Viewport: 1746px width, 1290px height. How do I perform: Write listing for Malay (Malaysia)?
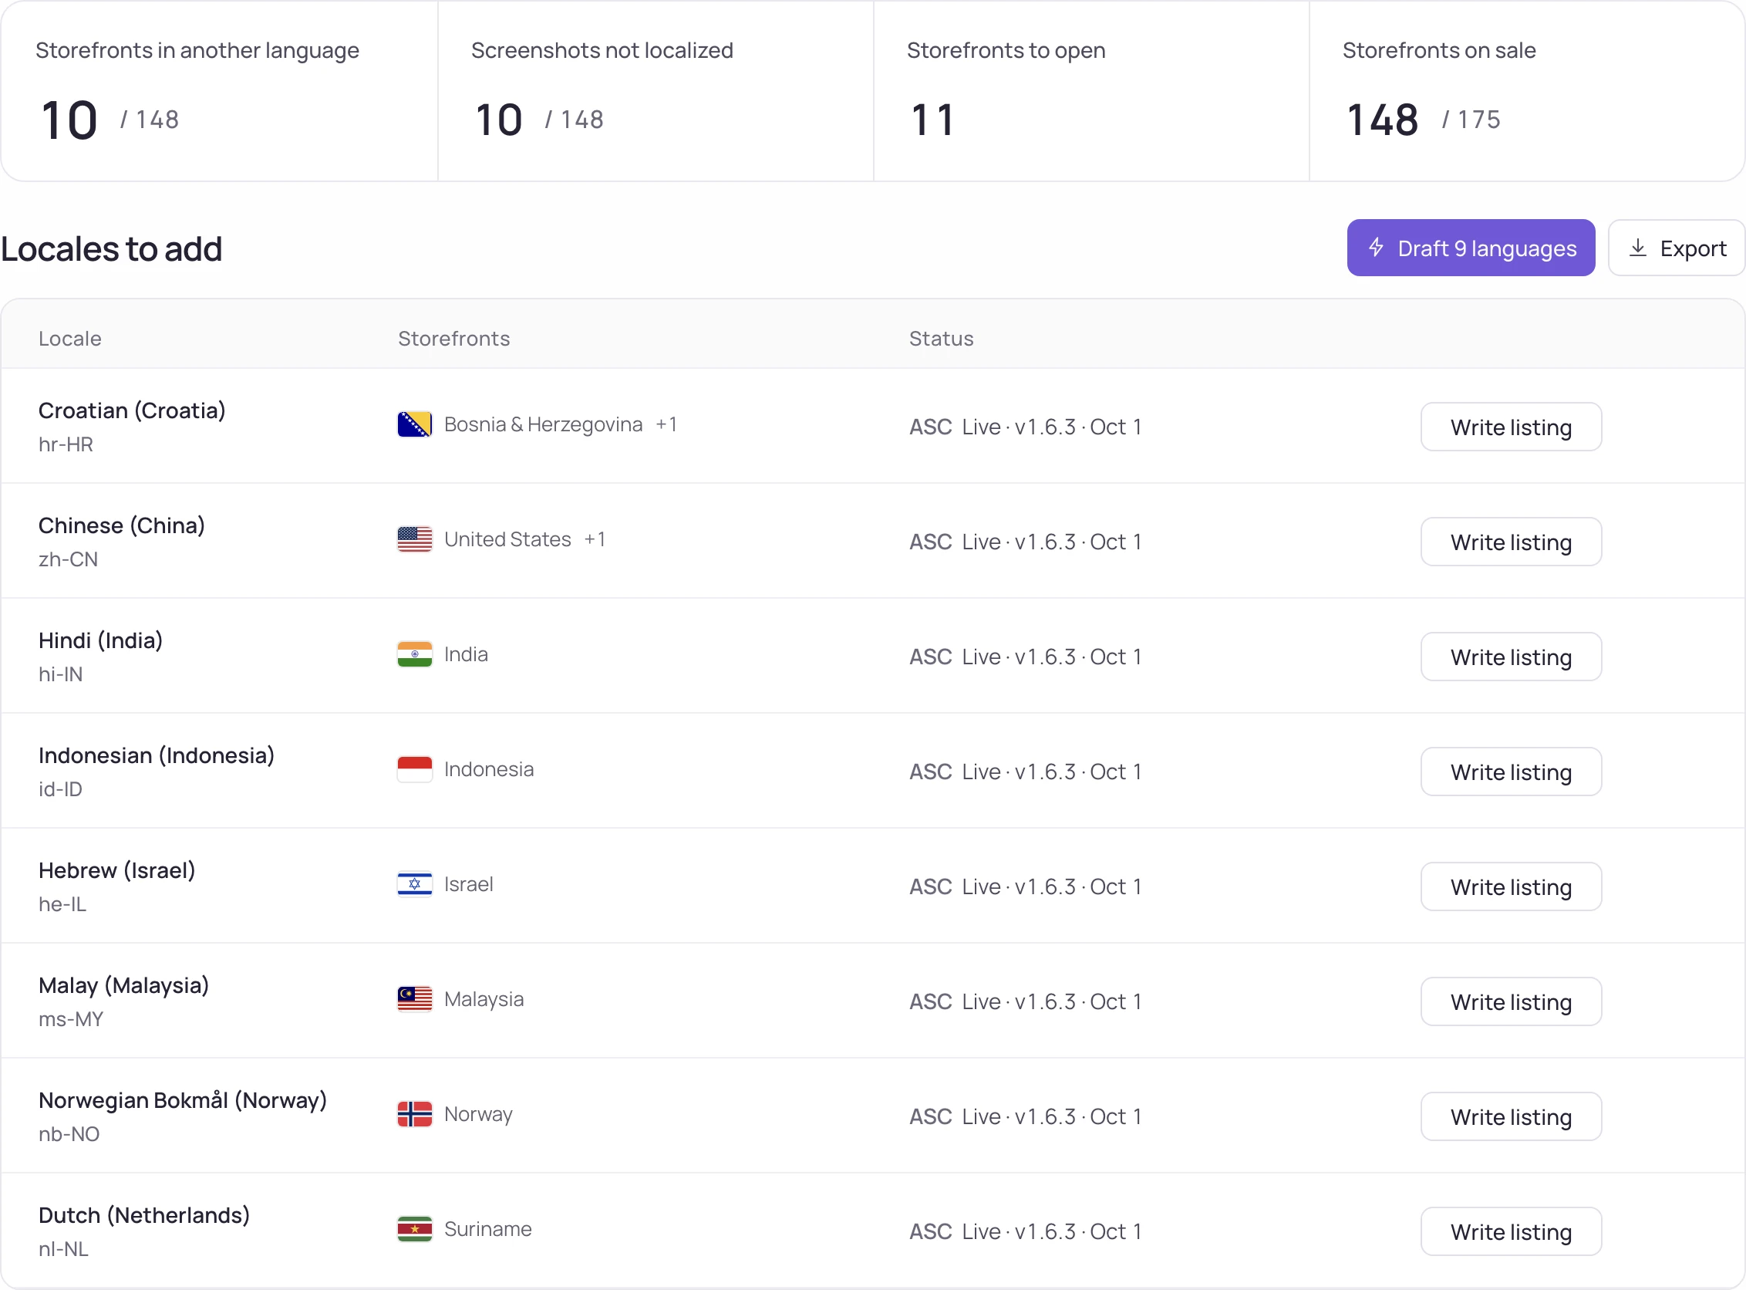click(x=1510, y=1001)
